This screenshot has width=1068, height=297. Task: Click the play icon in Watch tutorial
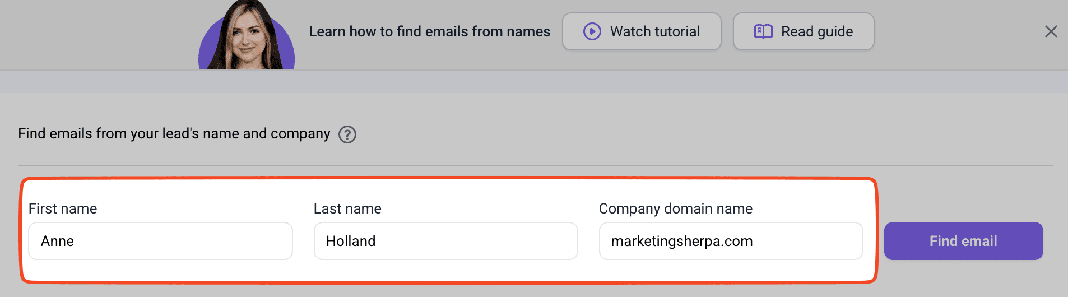click(592, 31)
